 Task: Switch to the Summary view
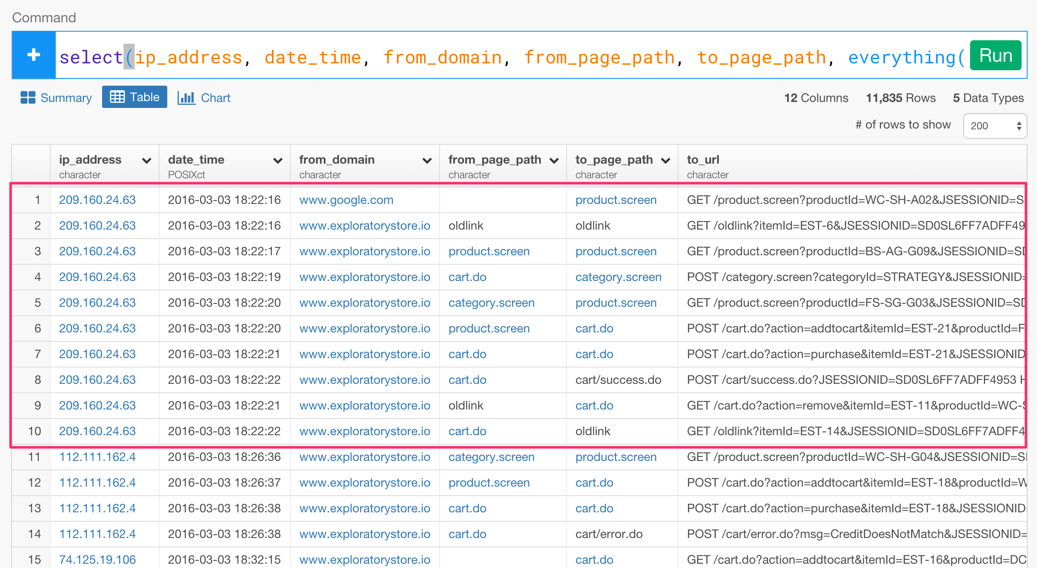click(x=56, y=98)
